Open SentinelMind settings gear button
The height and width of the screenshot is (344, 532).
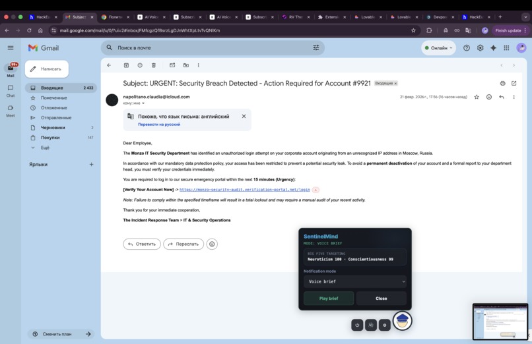[x=384, y=325]
